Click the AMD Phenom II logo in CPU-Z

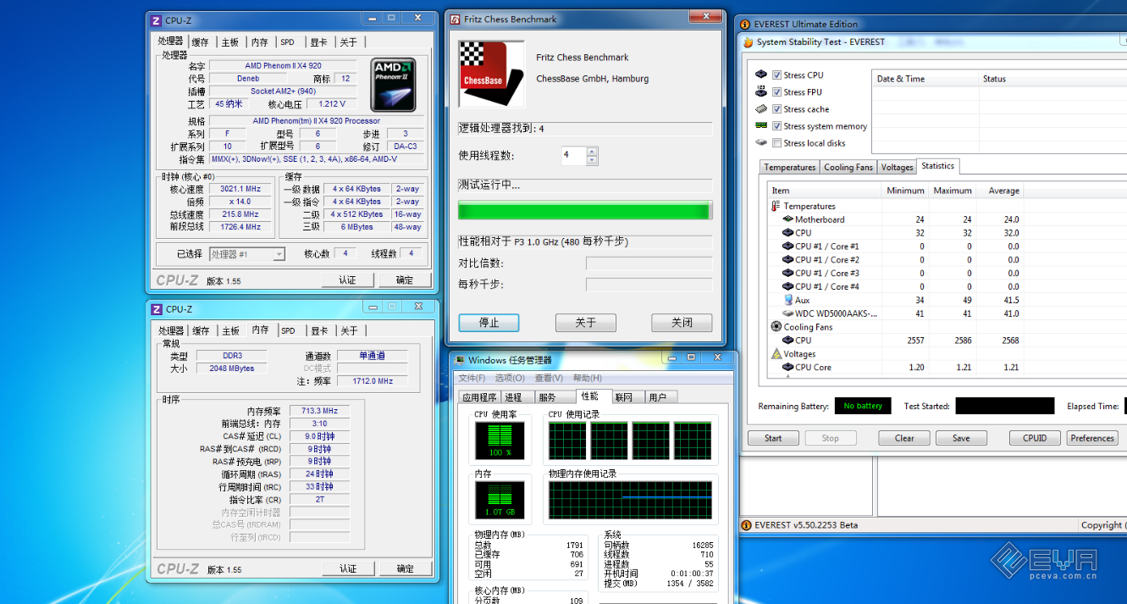tap(394, 85)
